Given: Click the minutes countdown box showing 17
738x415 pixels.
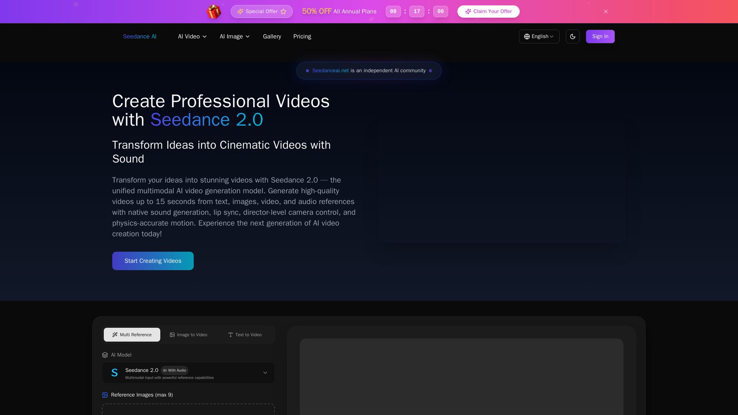Looking at the screenshot, I should pyautogui.click(x=417, y=12).
